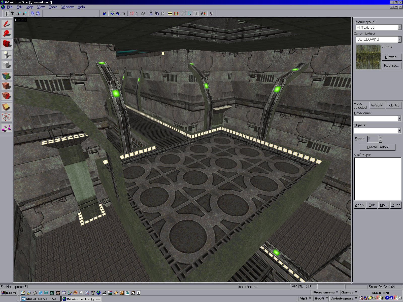Image resolution: width=403 pixels, height=302 pixels.
Task: Click the Group selected objects icon
Action: pyautogui.click(x=112, y=14)
